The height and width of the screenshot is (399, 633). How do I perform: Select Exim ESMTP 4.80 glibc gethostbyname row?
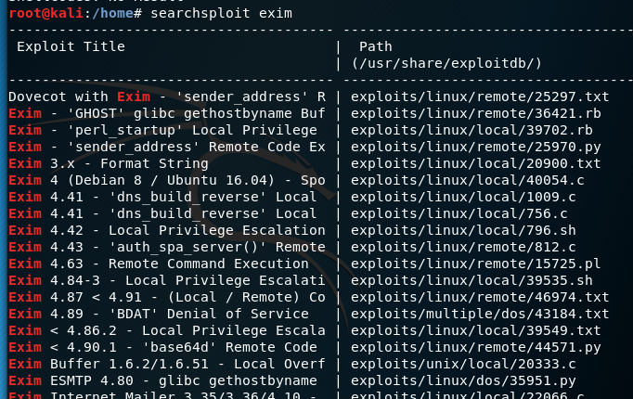coord(162,380)
